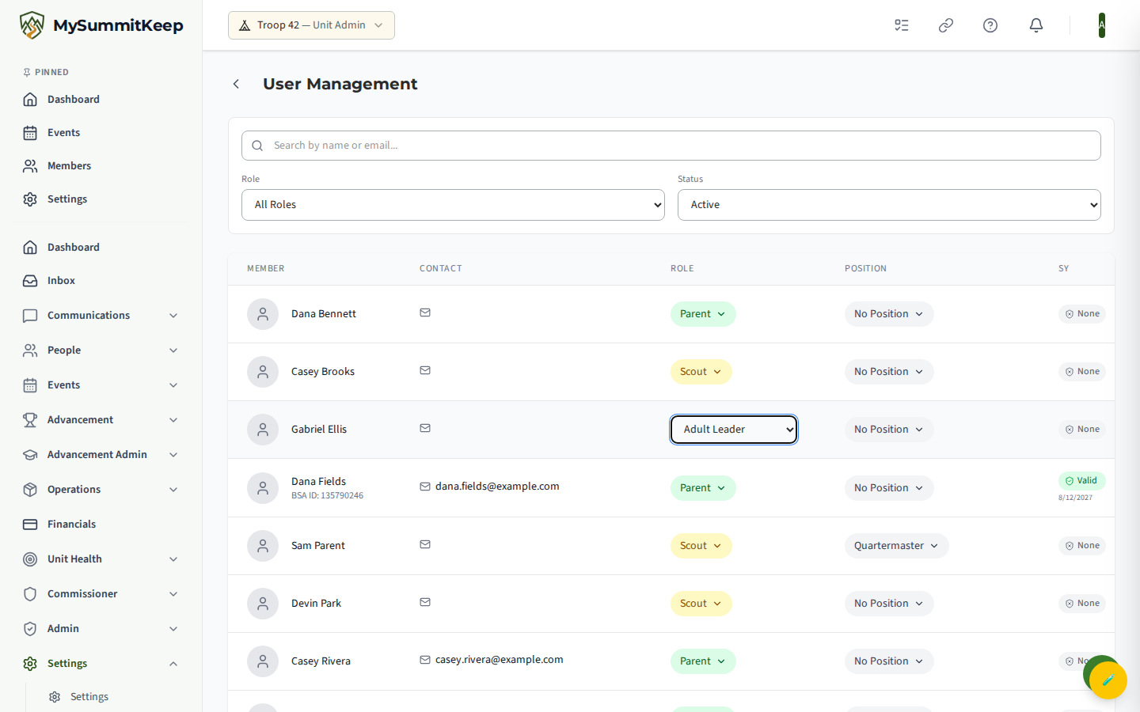Open Devin Park's Scout role dropdown
This screenshot has width=1140, height=712.
pos(701,604)
